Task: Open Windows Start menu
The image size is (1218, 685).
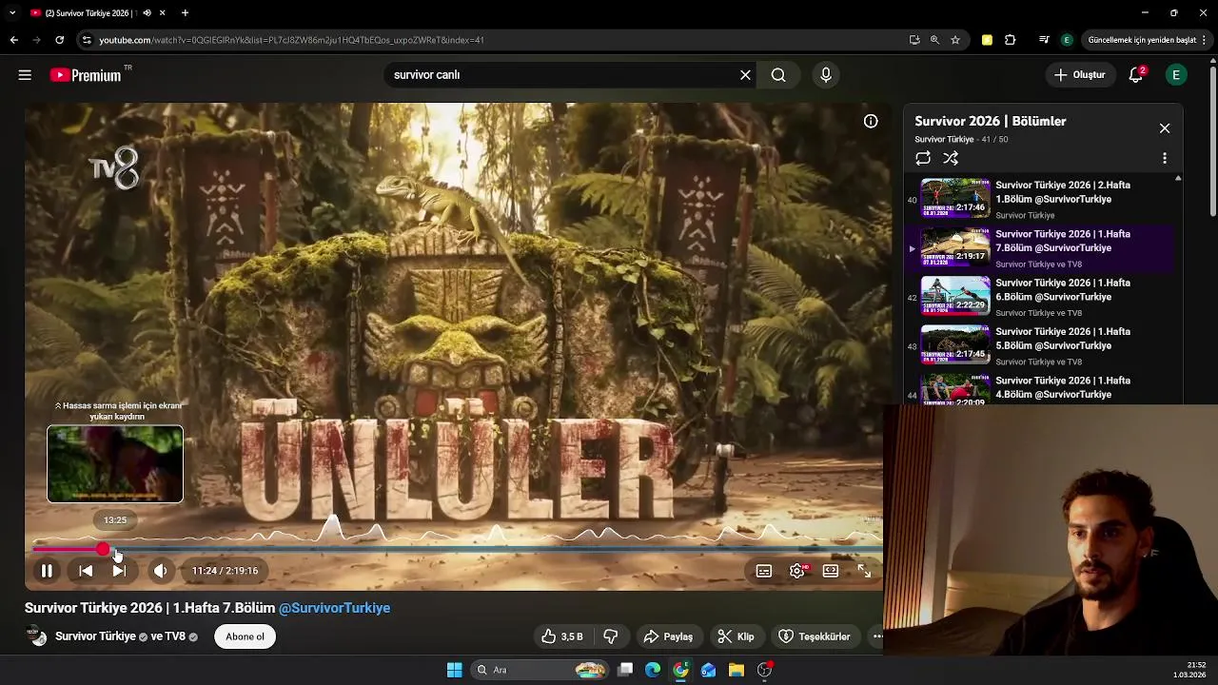Action: coord(455,670)
